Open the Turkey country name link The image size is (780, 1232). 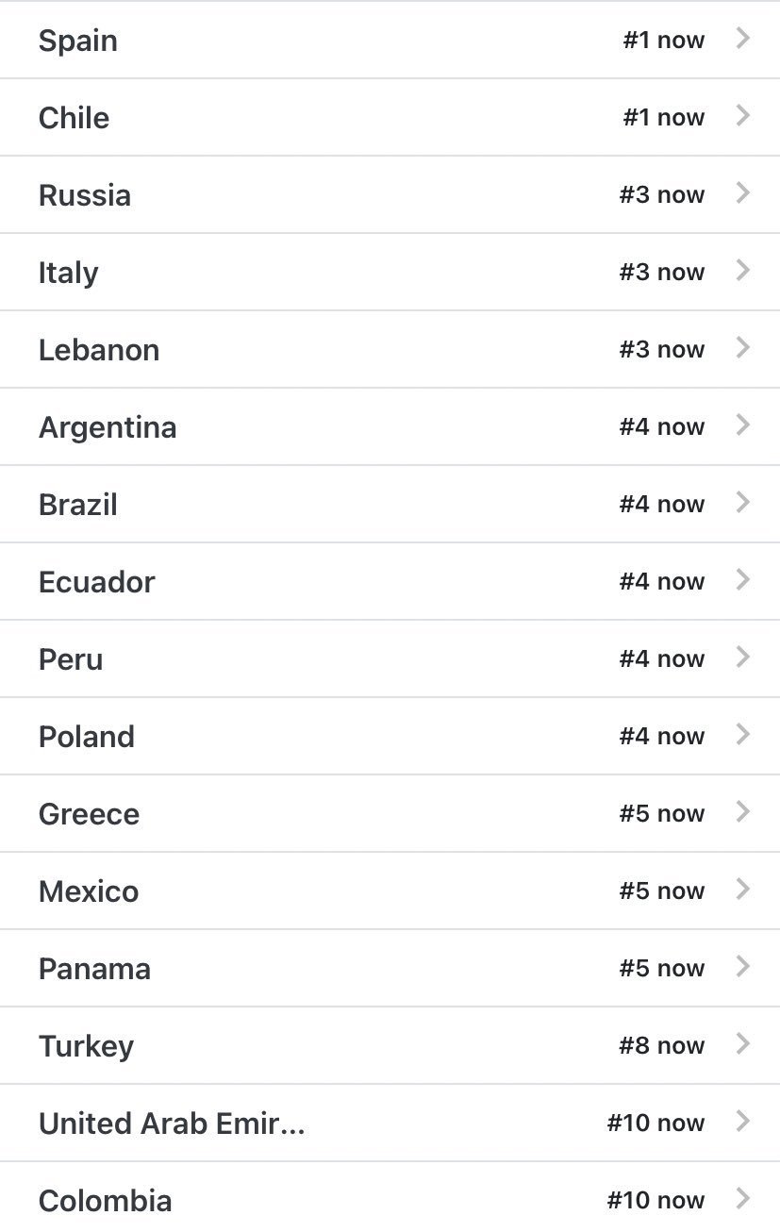(x=86, y=1046)
